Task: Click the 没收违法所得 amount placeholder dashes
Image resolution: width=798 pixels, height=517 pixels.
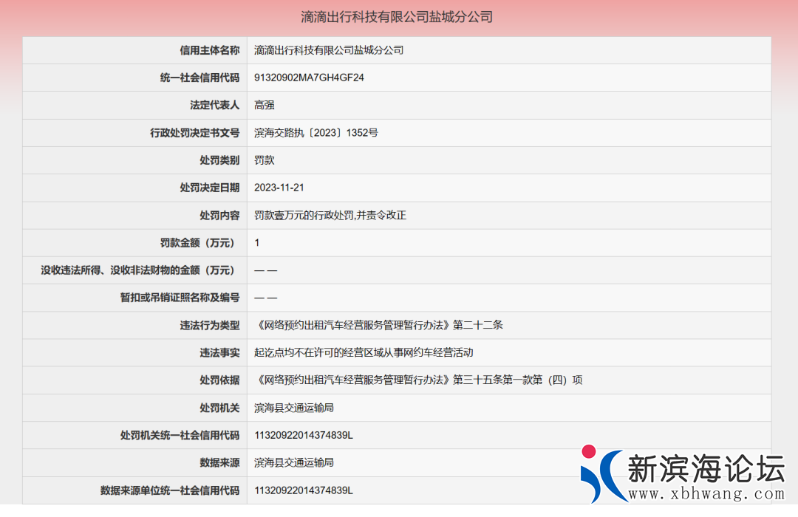Action: coord(263,270)
